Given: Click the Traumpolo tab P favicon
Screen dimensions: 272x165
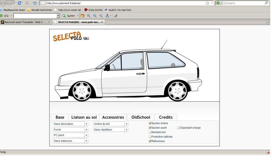Looking at the screenshot, I should (x=3, y=22).
